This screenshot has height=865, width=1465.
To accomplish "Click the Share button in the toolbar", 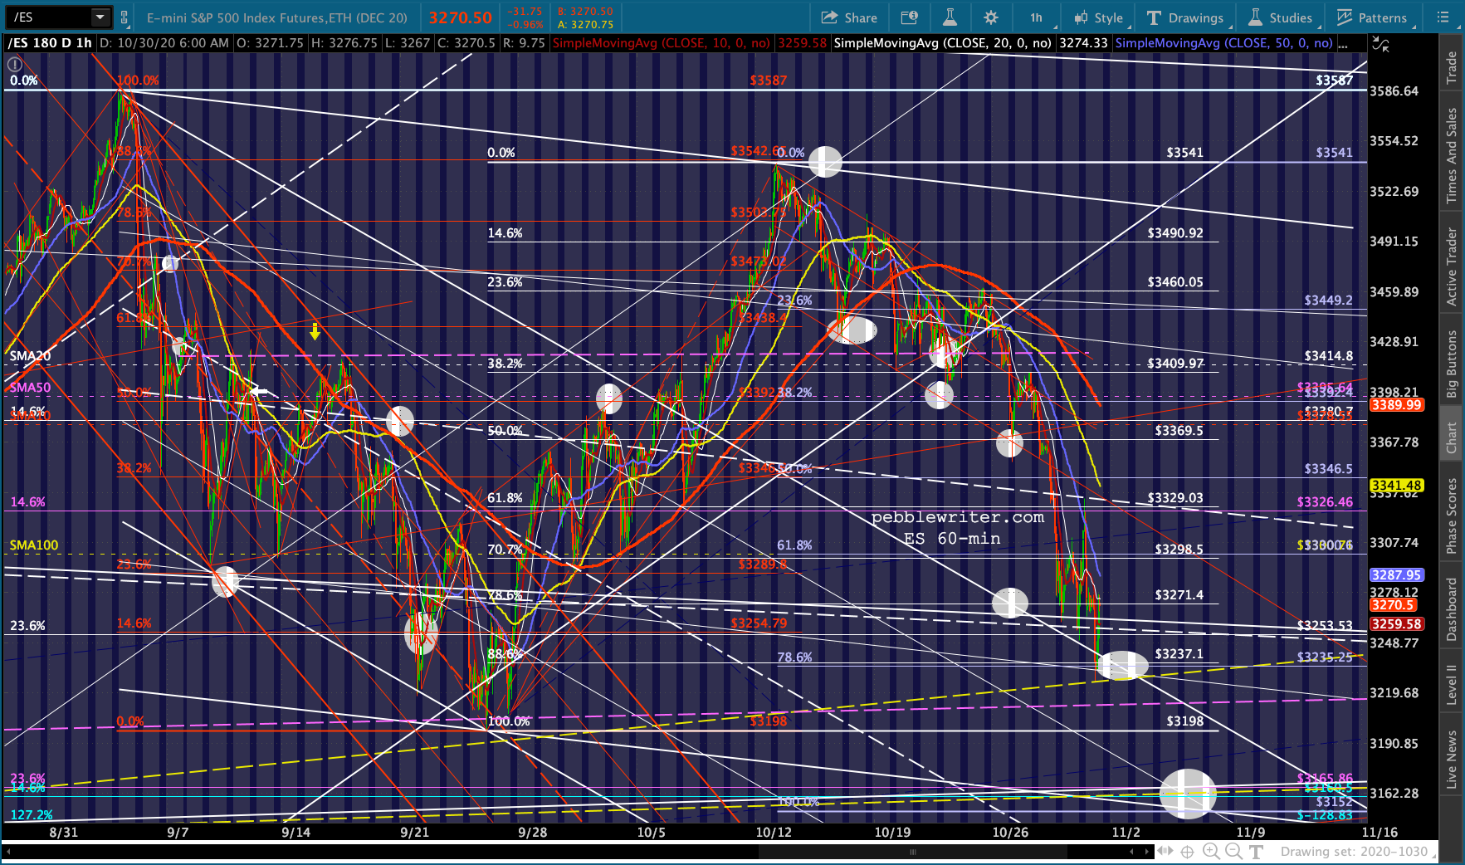I will (849, 17).
